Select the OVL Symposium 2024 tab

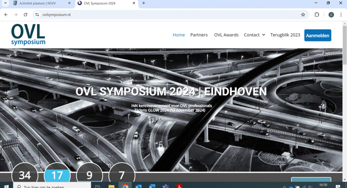106,3
